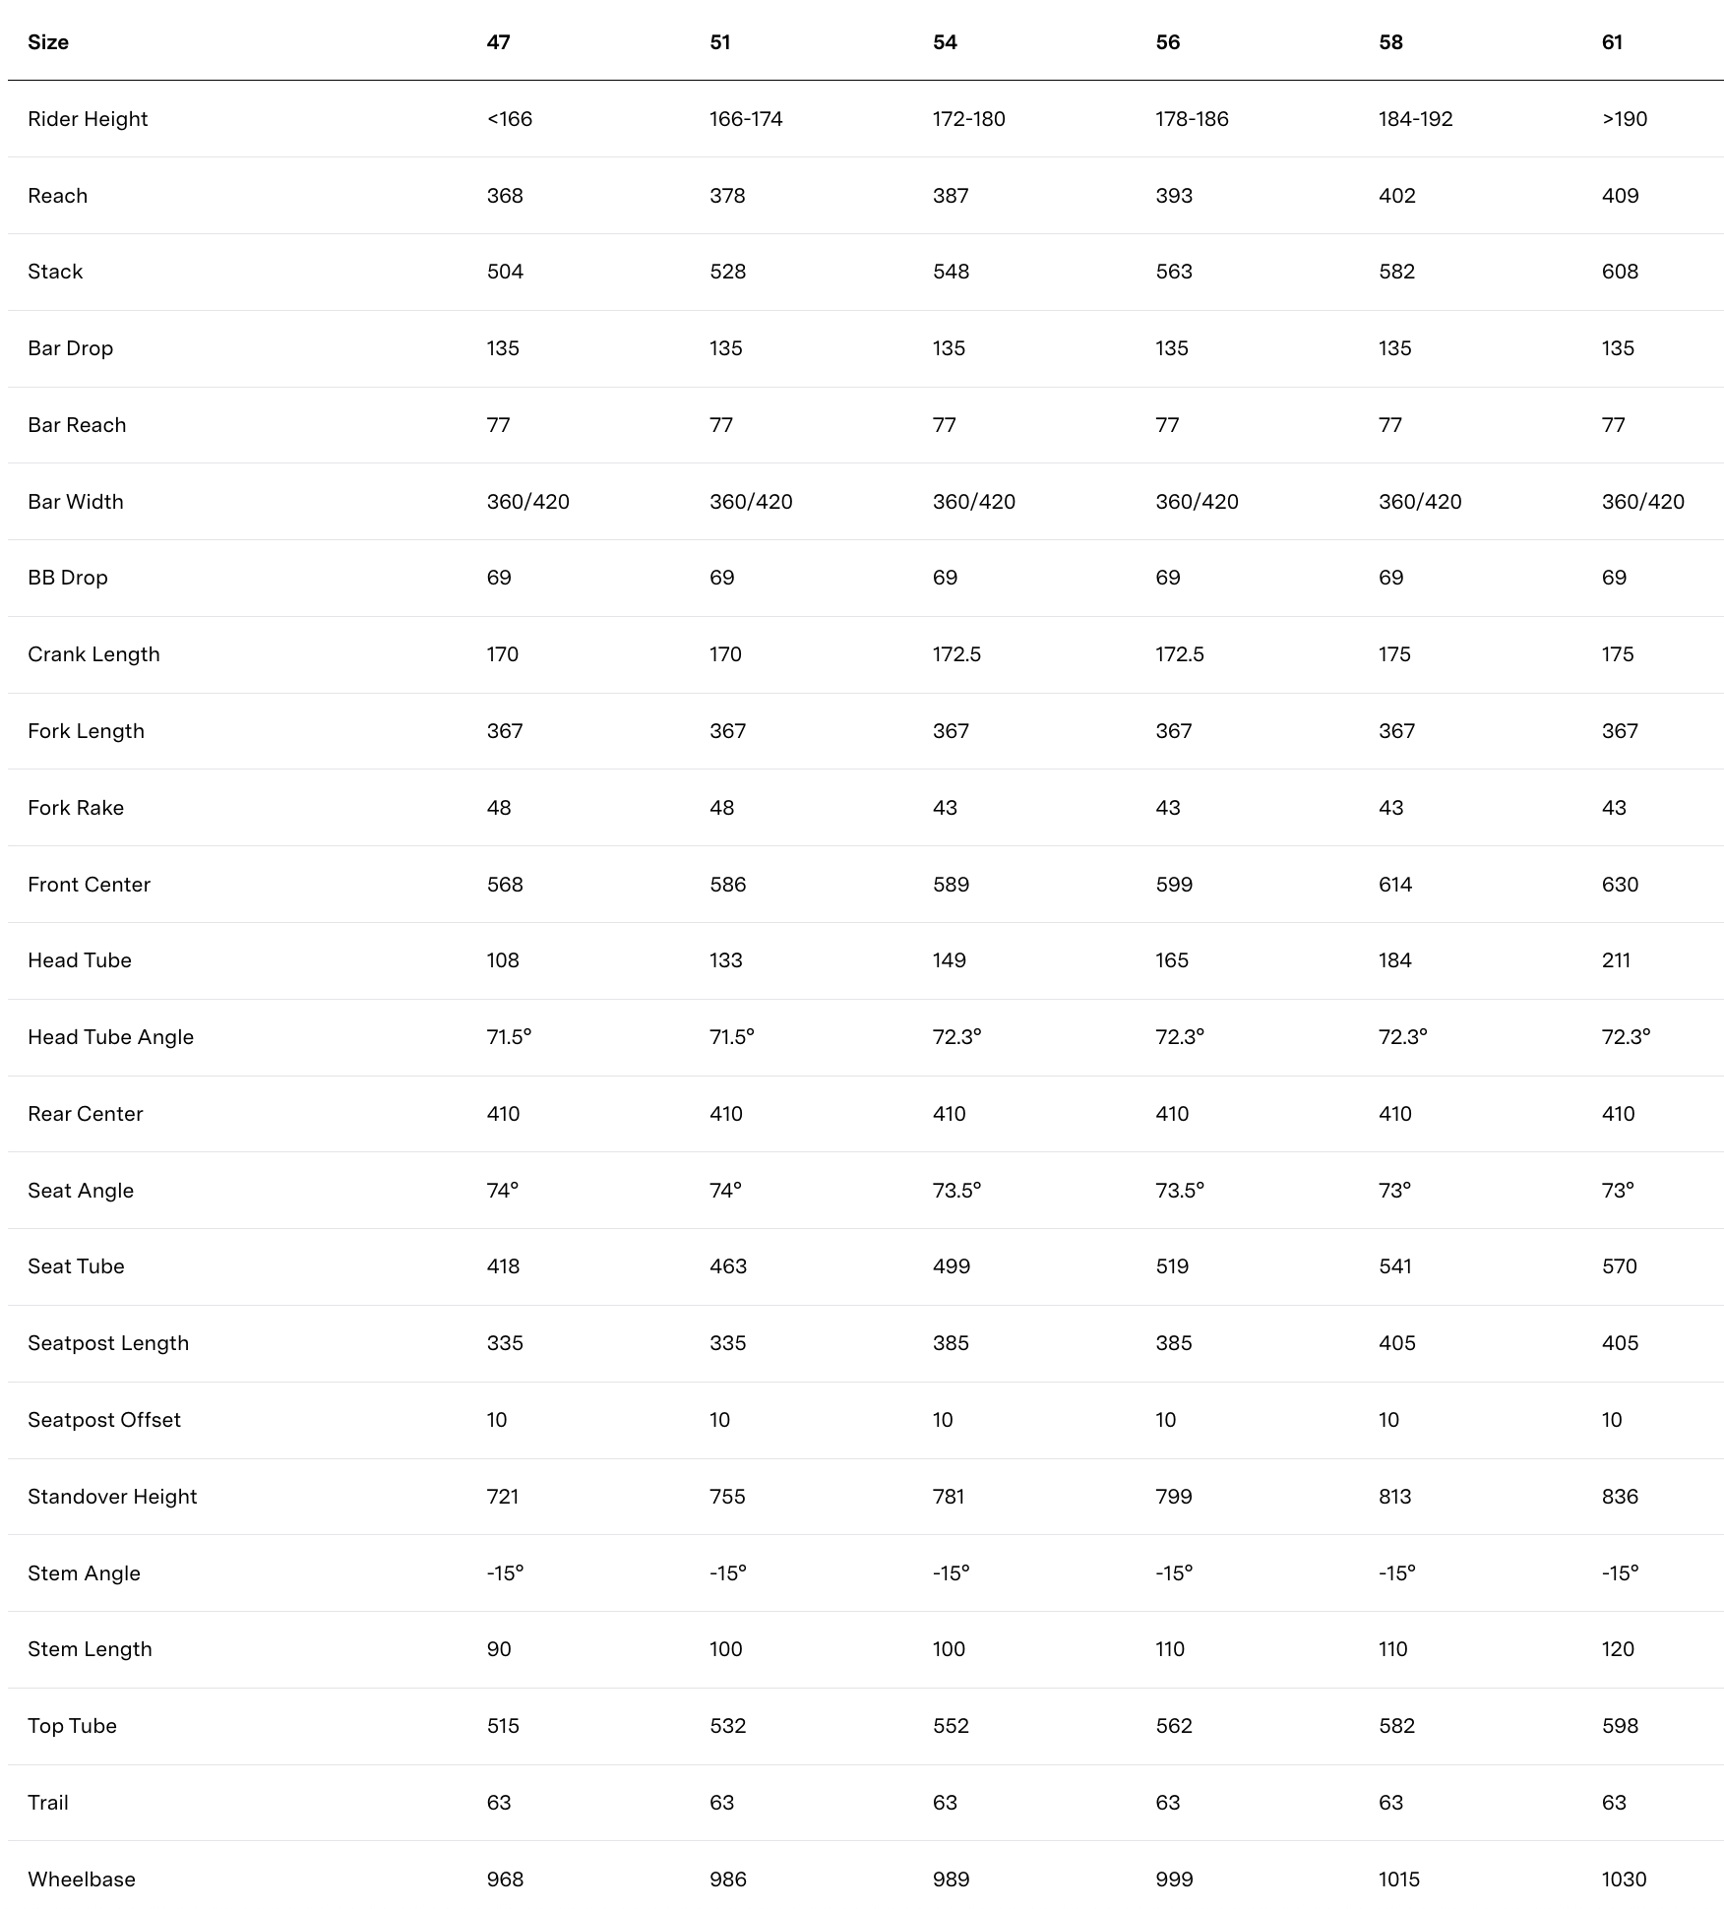Click the Size column header
1724x1909 pixels.
(x=48, y=42)
